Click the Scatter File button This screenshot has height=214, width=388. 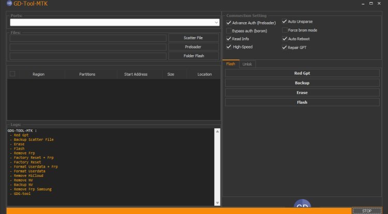pyautogui.click(x=193, y=38)
